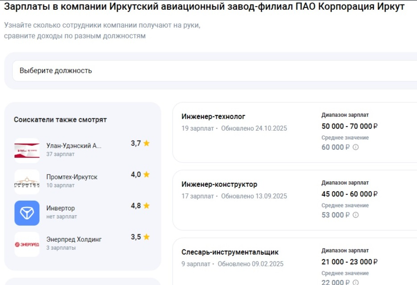Image resolution: width=417 pixels, height=285 pixels.
Task: Click 'Обновлено 24.10.2025' date text
Action: (x=254, y=128)
